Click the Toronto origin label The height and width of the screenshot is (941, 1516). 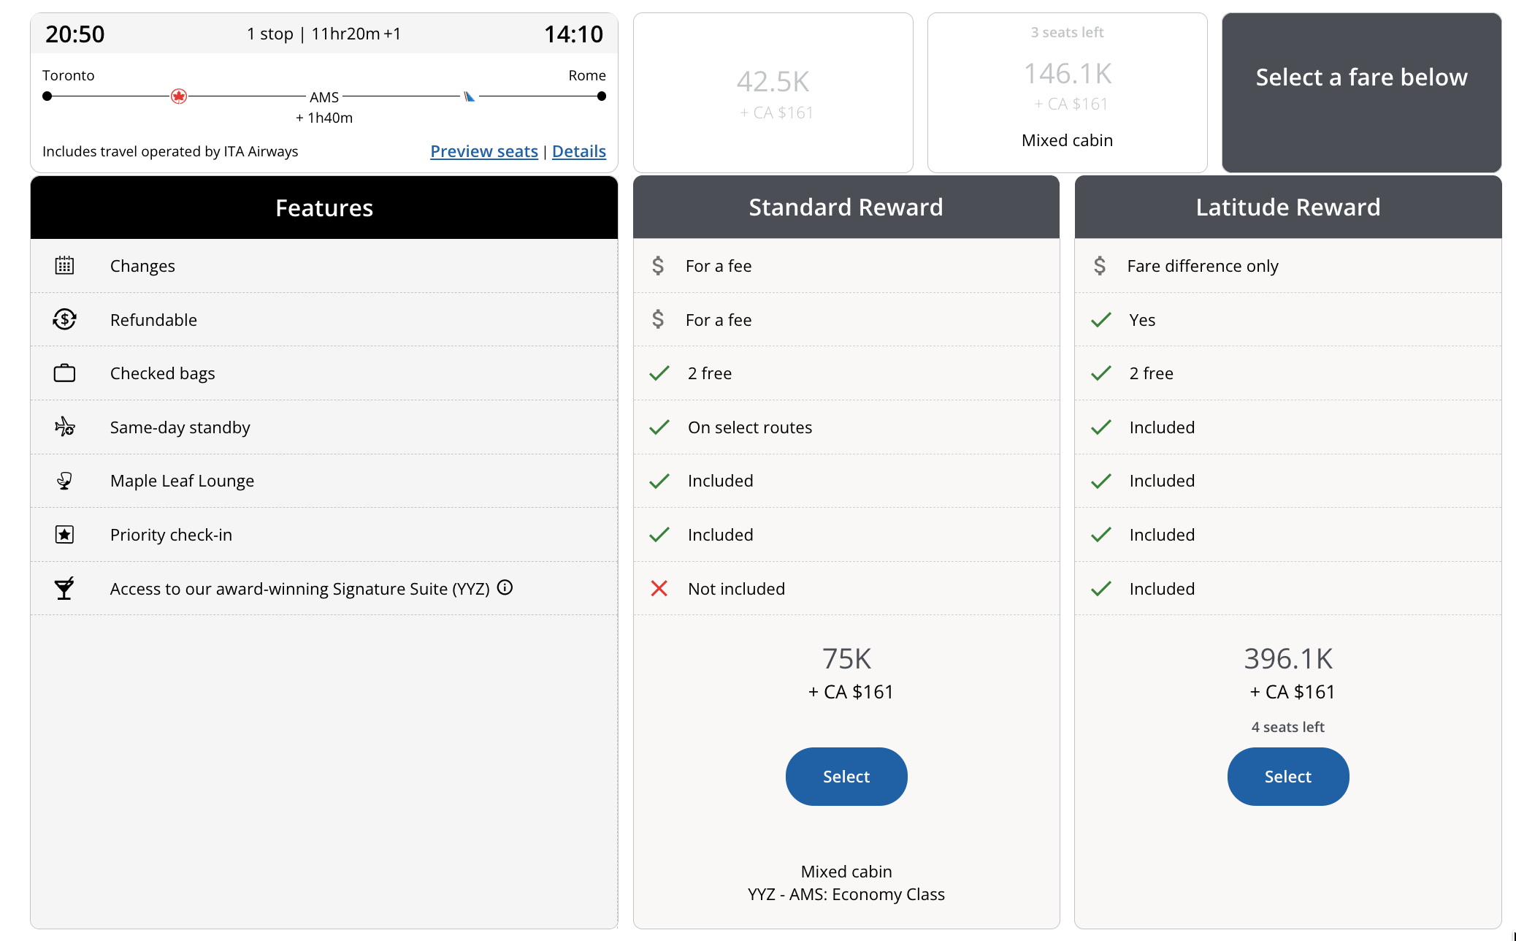click(x=69, y=75)
